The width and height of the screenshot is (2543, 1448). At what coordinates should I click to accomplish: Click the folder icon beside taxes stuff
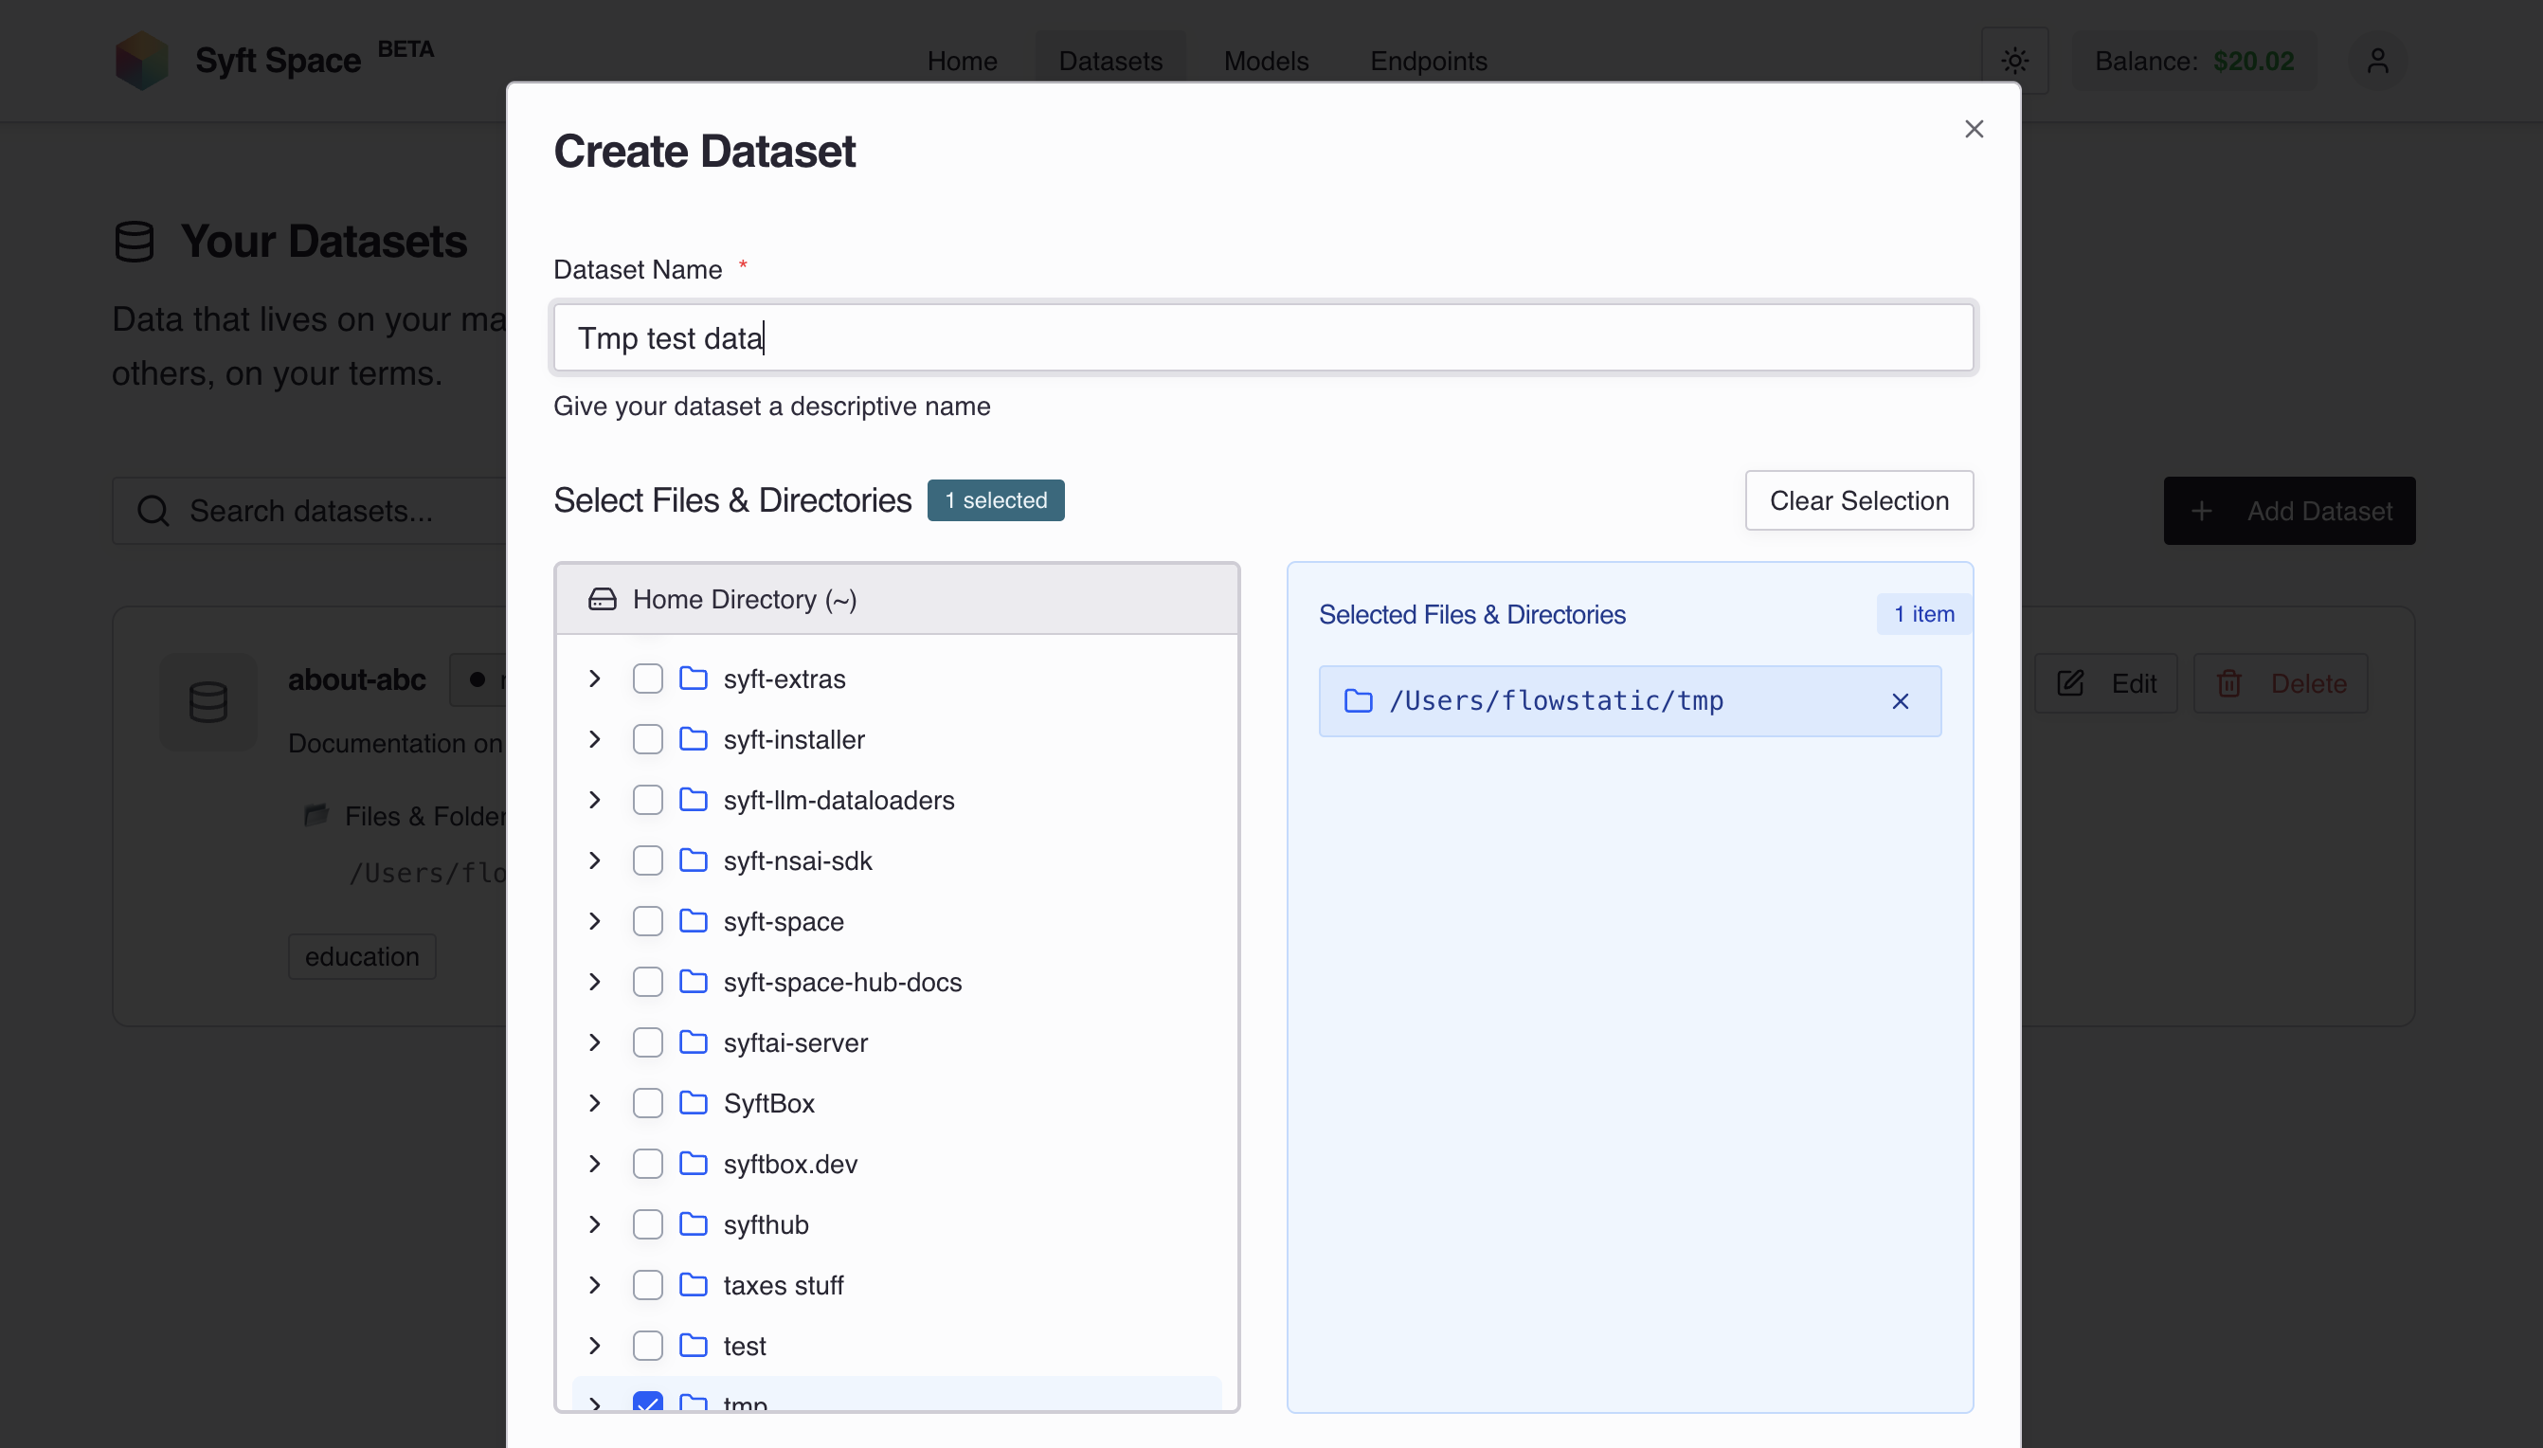693,1285
